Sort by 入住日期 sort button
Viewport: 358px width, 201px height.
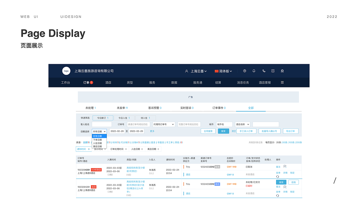pos(137,149)
